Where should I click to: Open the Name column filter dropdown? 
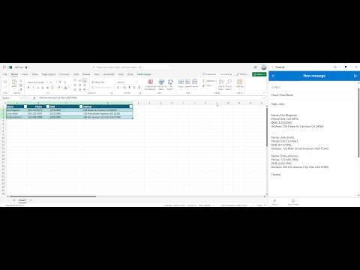(25, 106)
